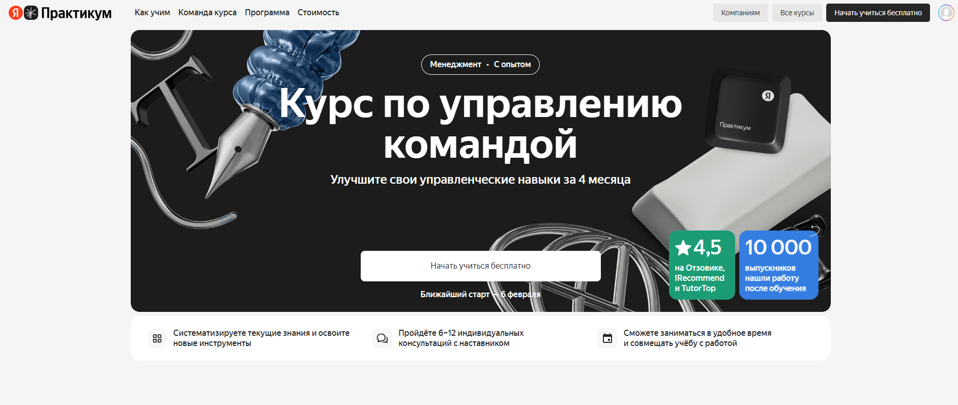The width and height of the screenshot is (958, 405).
Task: Open the 'Как учим' menu item
Action: point(152,12)
